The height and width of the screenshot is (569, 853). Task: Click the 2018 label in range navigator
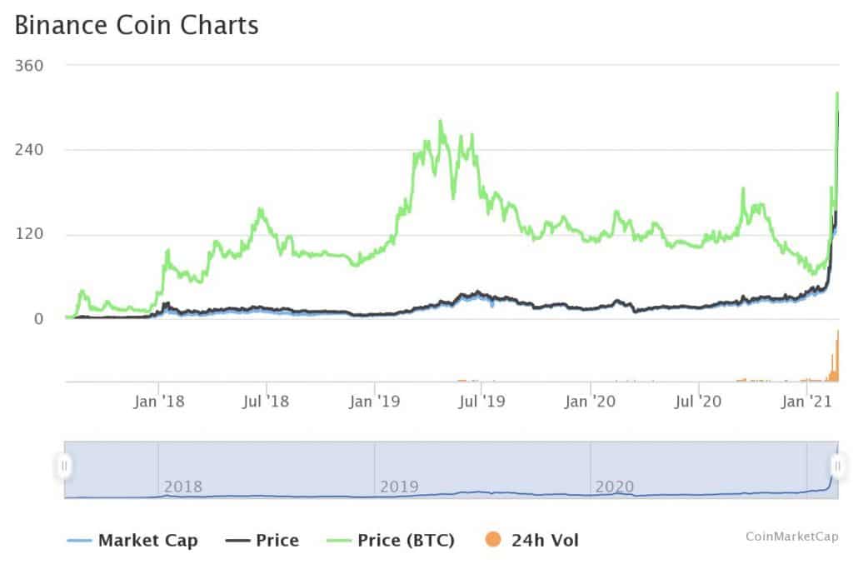(183, 487)
